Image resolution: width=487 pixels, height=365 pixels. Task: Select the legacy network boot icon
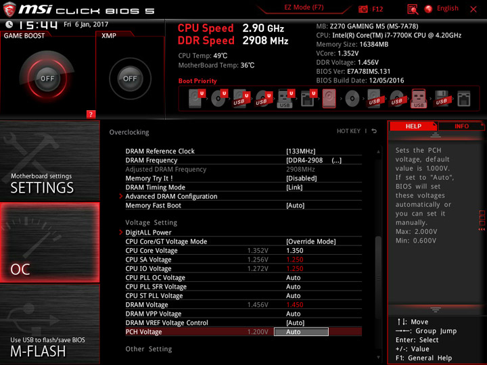click(x=464, y=99)
